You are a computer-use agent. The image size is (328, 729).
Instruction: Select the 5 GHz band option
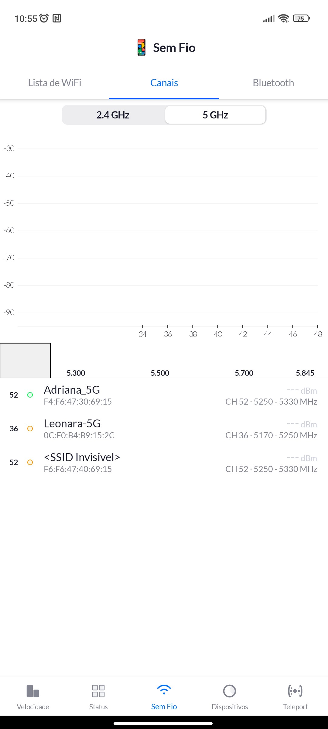(x=215, y=115)
